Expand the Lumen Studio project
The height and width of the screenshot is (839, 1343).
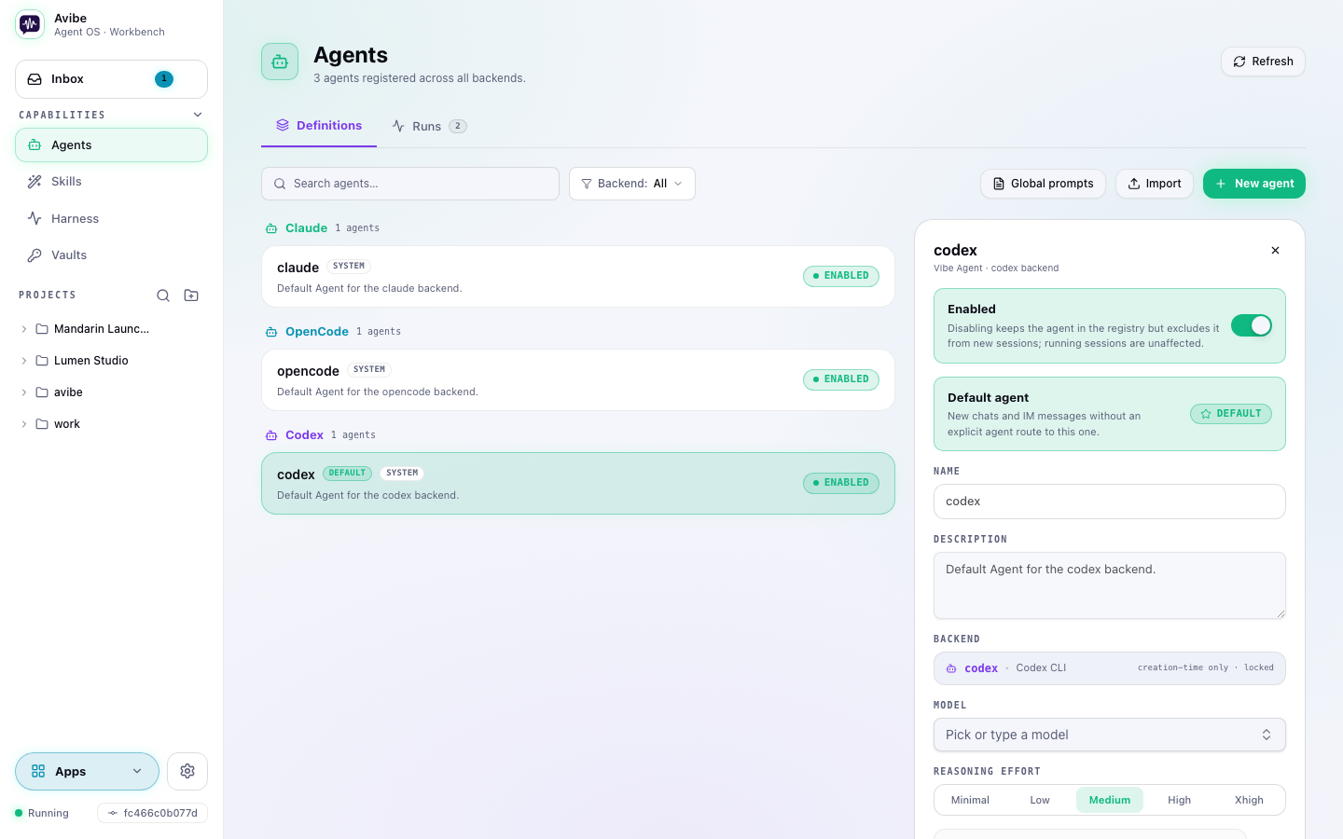point(24,361)
